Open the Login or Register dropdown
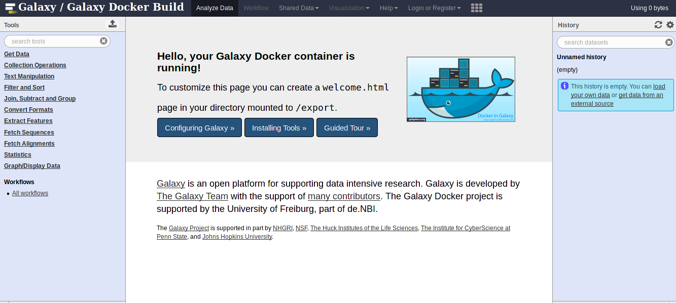Screen dimensions: 676x303 (x=434, y=8)
